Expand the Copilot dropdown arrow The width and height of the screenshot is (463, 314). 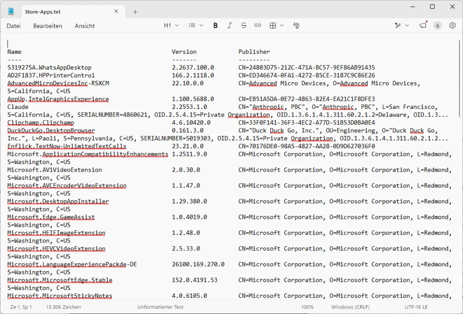click(x=407, y=25)
